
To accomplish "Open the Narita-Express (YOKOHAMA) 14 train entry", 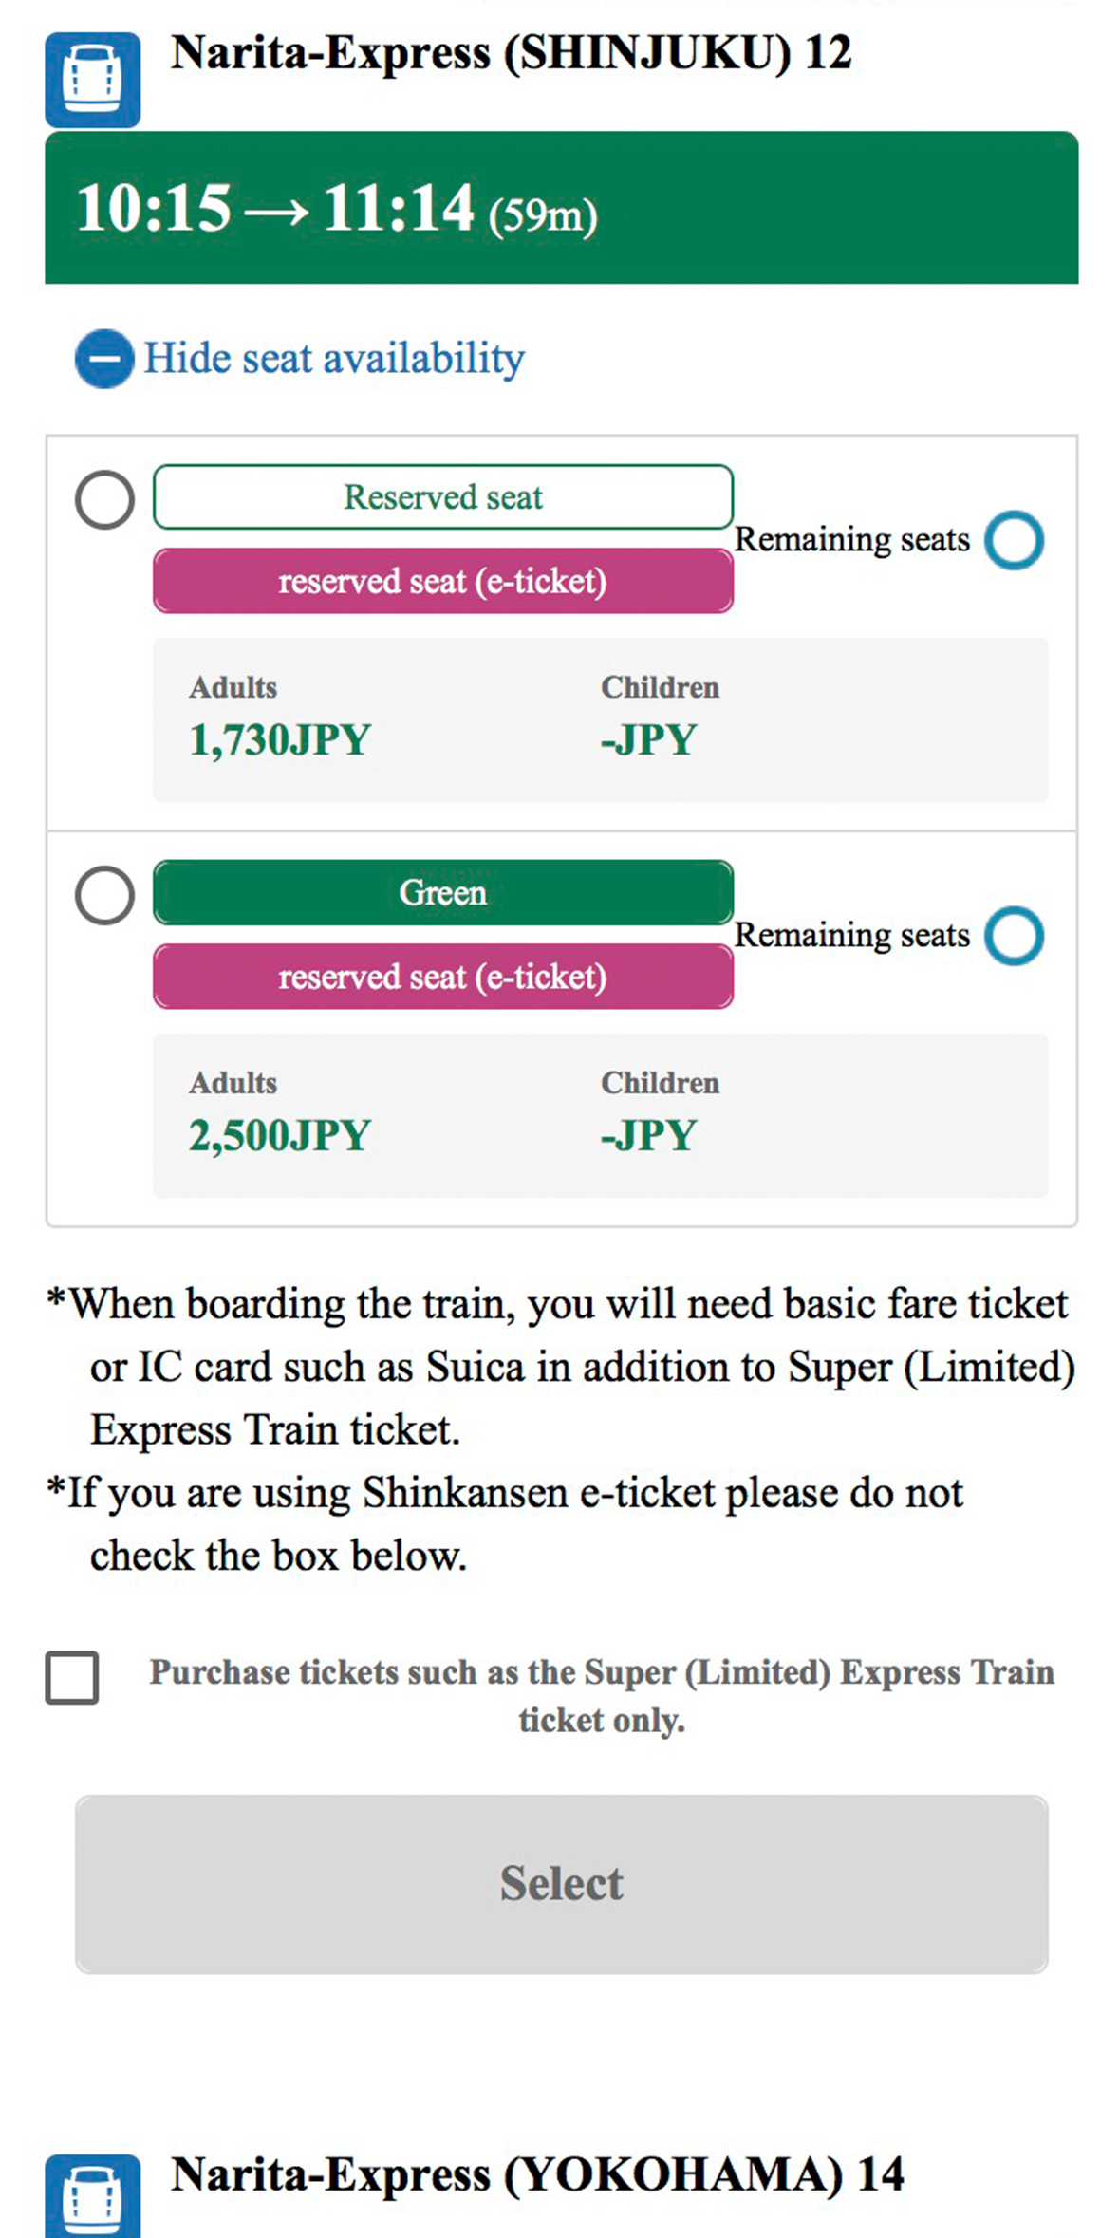I will point(537,2174).
